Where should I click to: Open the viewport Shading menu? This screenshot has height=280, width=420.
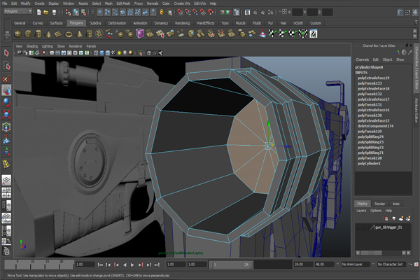click(x=32, y=46)
